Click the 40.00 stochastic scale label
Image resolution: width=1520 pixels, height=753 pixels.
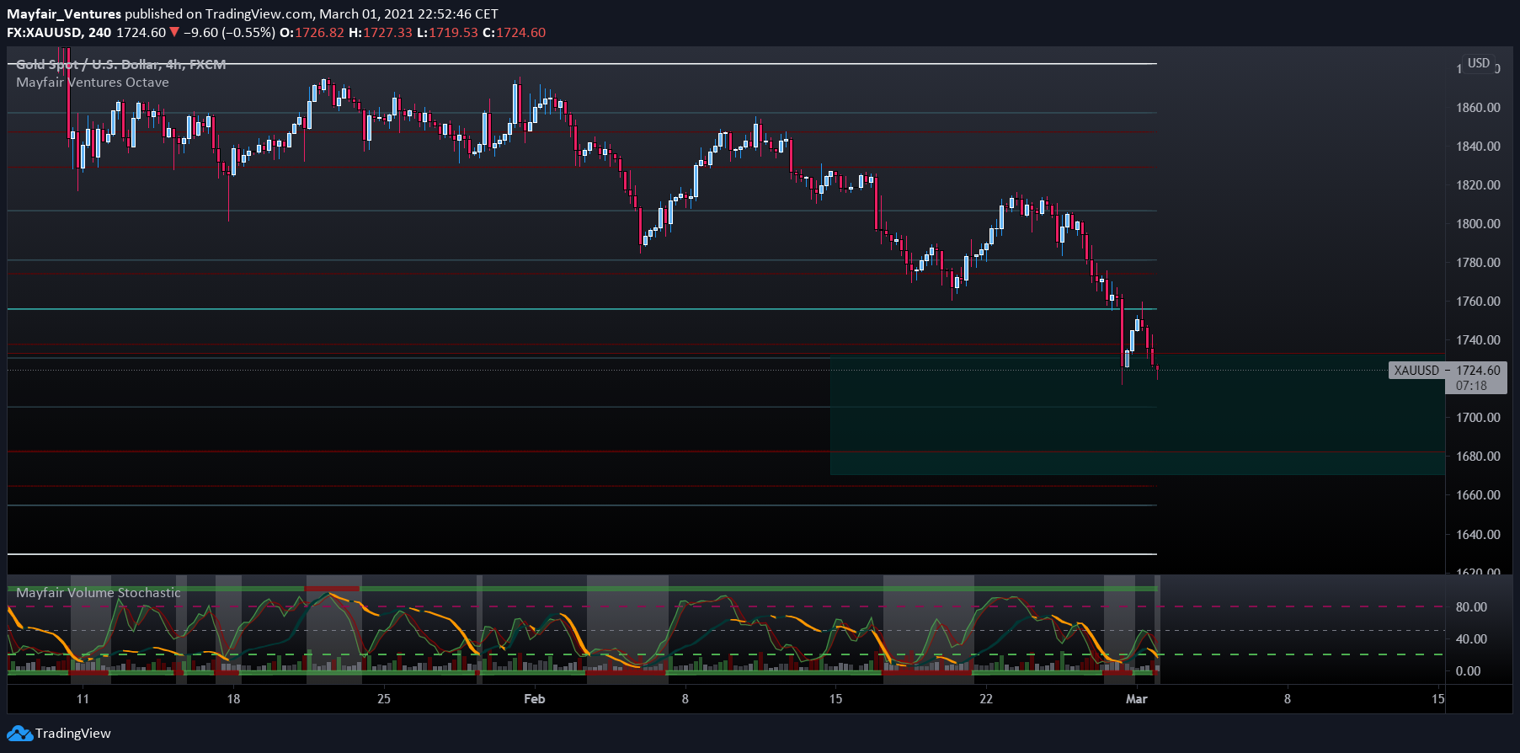tap(1472, 639)
